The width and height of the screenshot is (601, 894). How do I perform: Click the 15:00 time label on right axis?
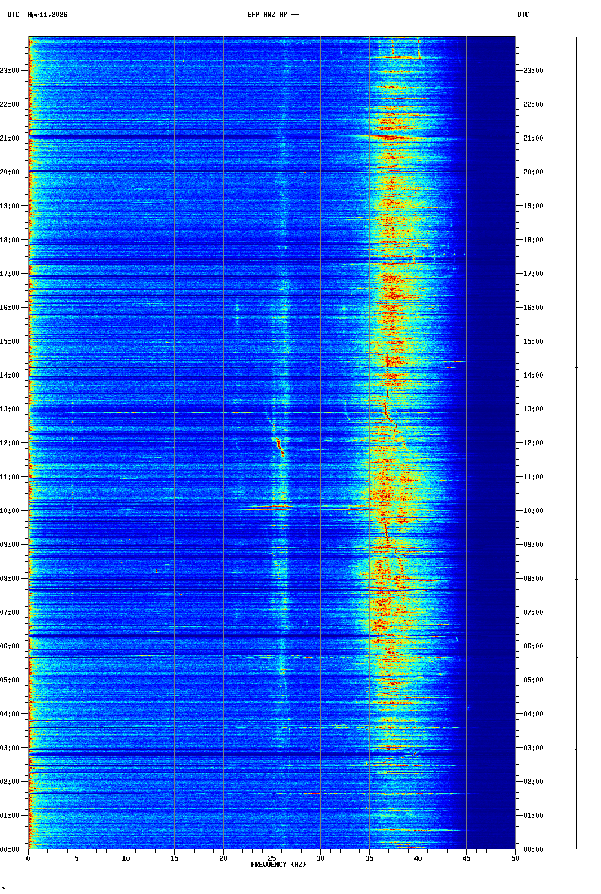[533, 341]
